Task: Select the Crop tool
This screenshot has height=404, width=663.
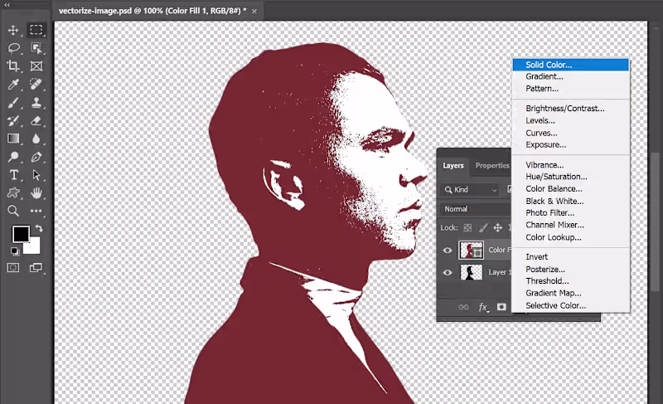Action: (x=13, y=66)
